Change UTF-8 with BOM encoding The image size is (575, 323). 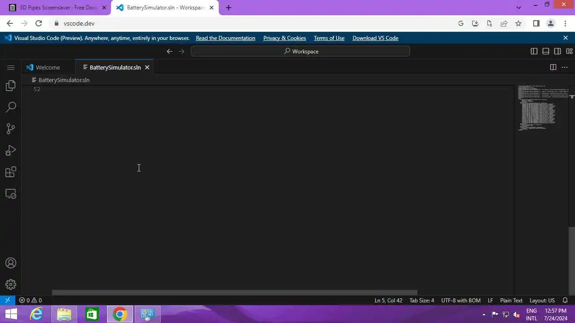coord(461,300)
